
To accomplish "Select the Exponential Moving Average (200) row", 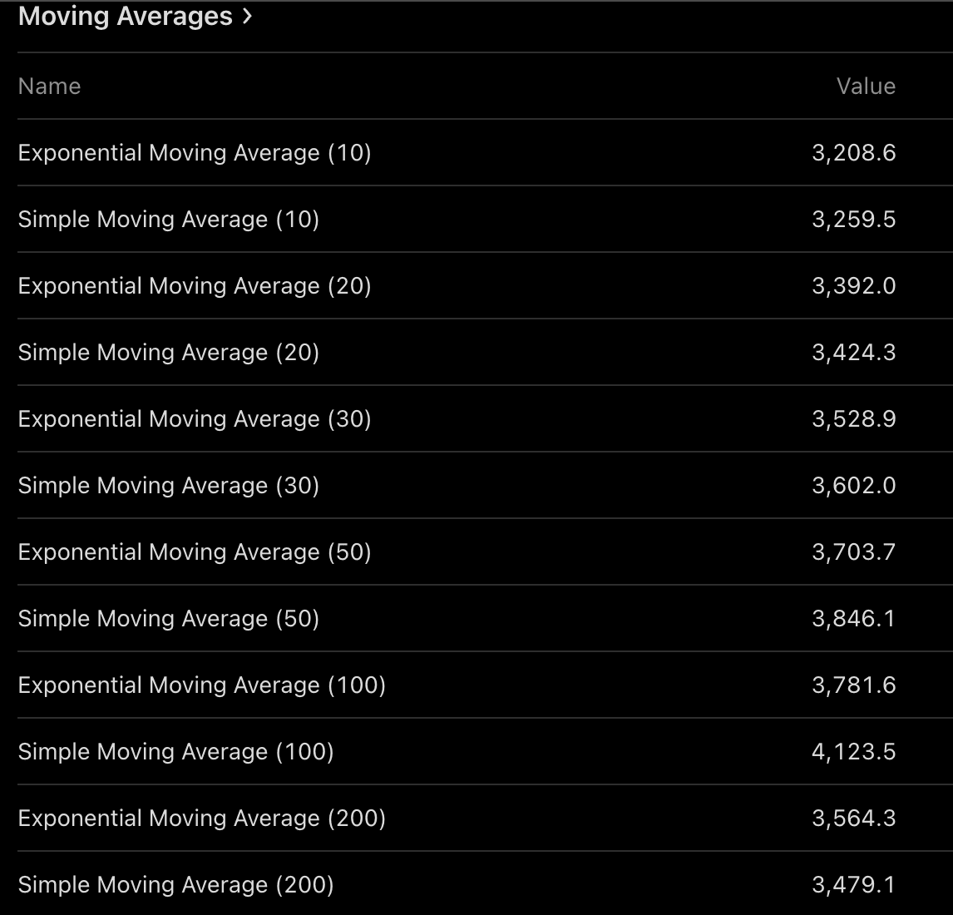I will [x=202, y=819].
